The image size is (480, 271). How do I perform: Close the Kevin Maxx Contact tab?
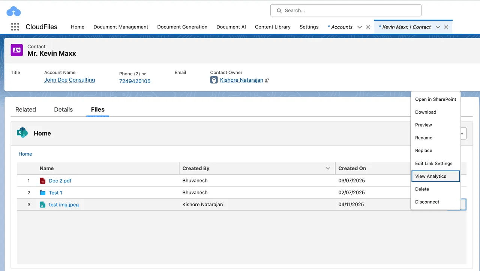446,27
